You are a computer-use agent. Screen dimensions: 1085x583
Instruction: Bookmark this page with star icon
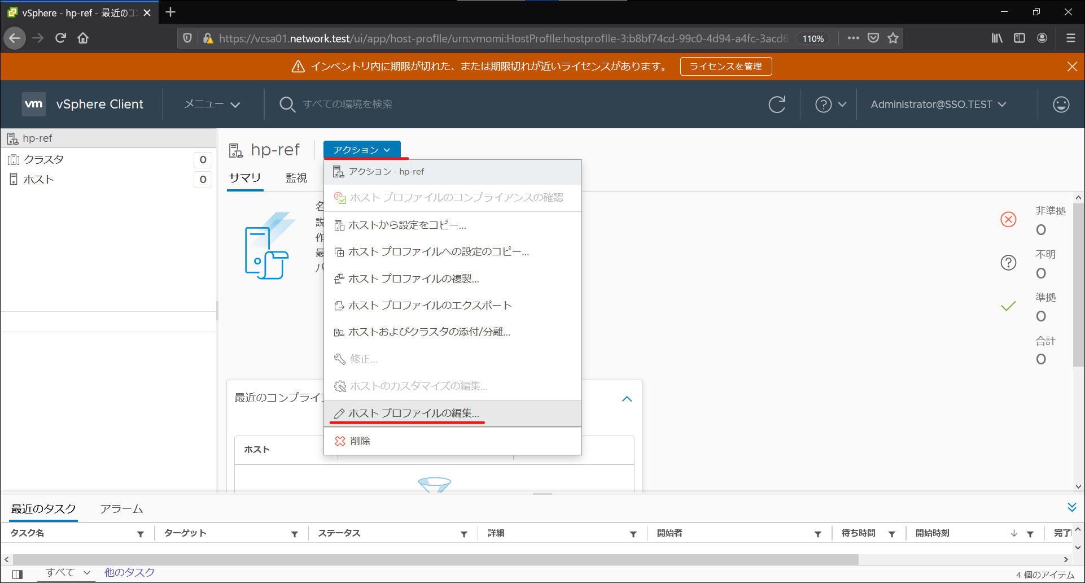pyautogui.click(x=893, y=38)
